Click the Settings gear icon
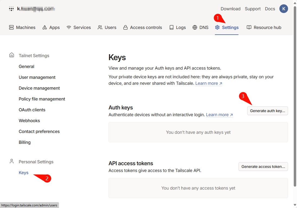 (x=217, y=27)
